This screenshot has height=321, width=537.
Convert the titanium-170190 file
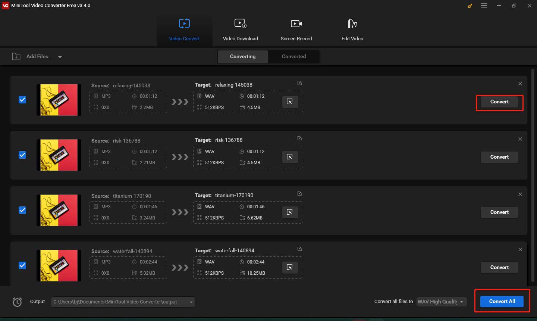click(x=499, y=212)
